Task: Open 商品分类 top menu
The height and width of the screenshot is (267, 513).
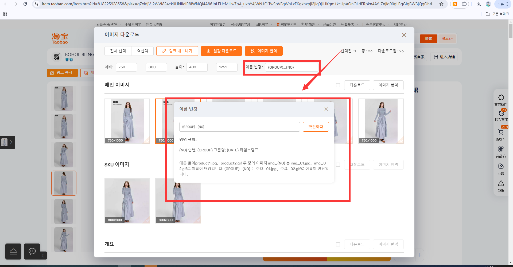Action: click(329, 24)
